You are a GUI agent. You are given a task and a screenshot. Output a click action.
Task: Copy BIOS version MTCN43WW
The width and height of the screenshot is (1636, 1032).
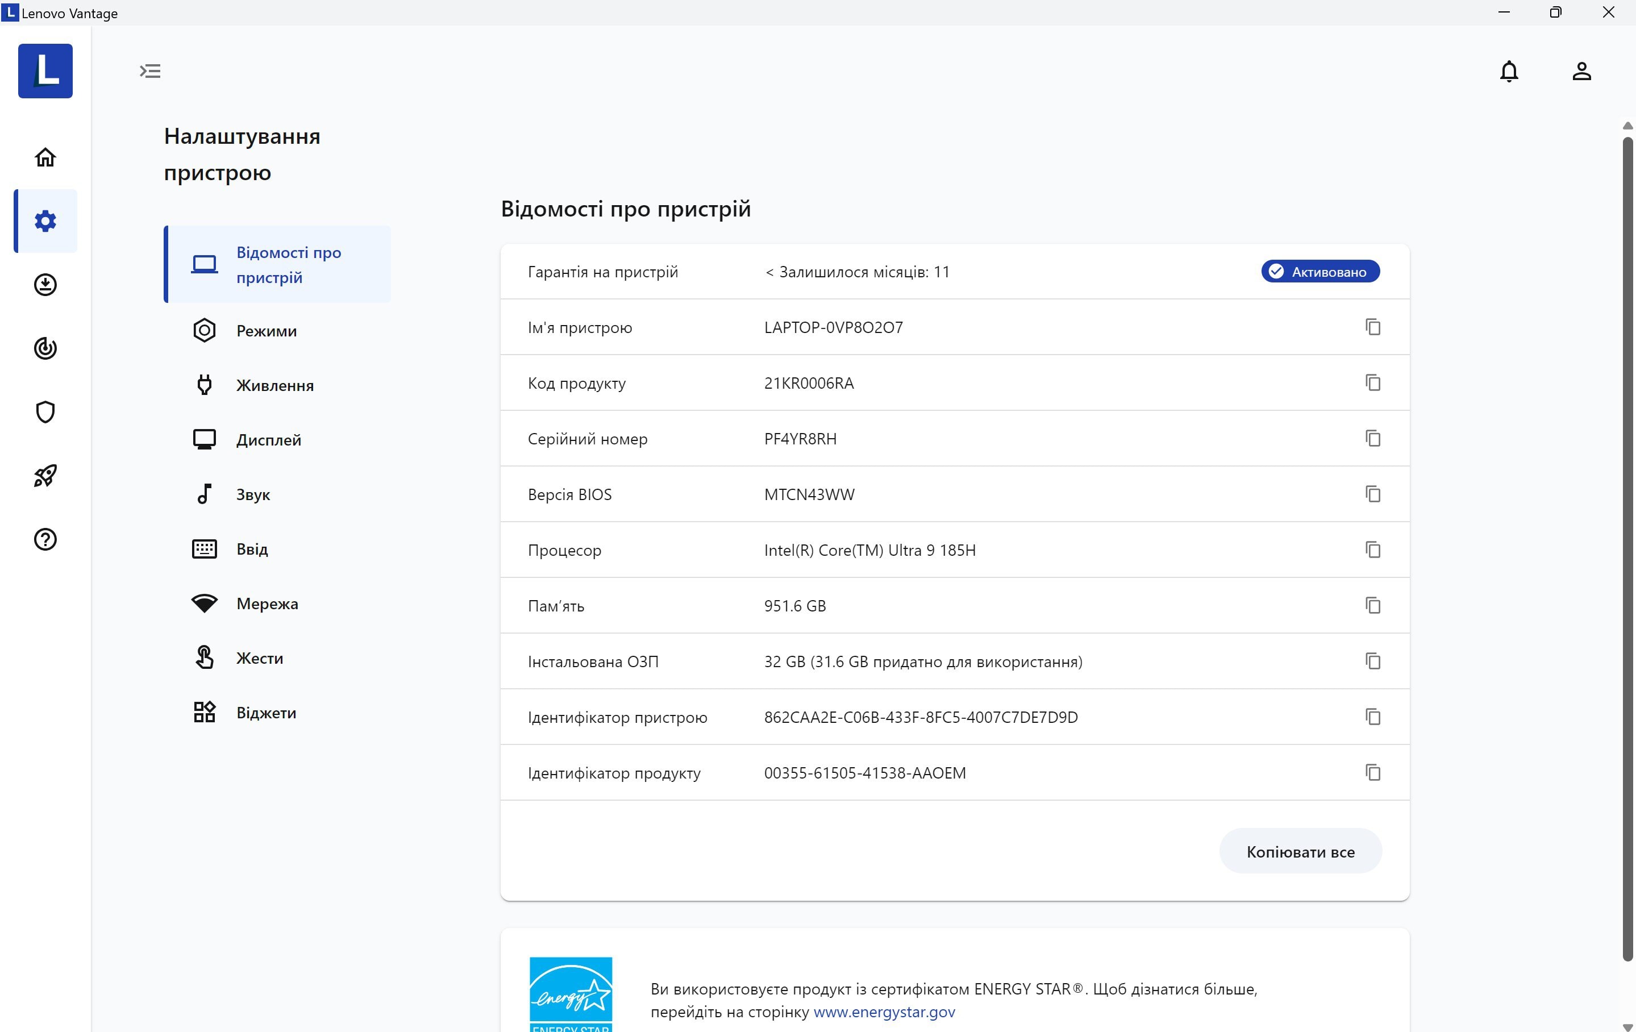coord(1372,493)
